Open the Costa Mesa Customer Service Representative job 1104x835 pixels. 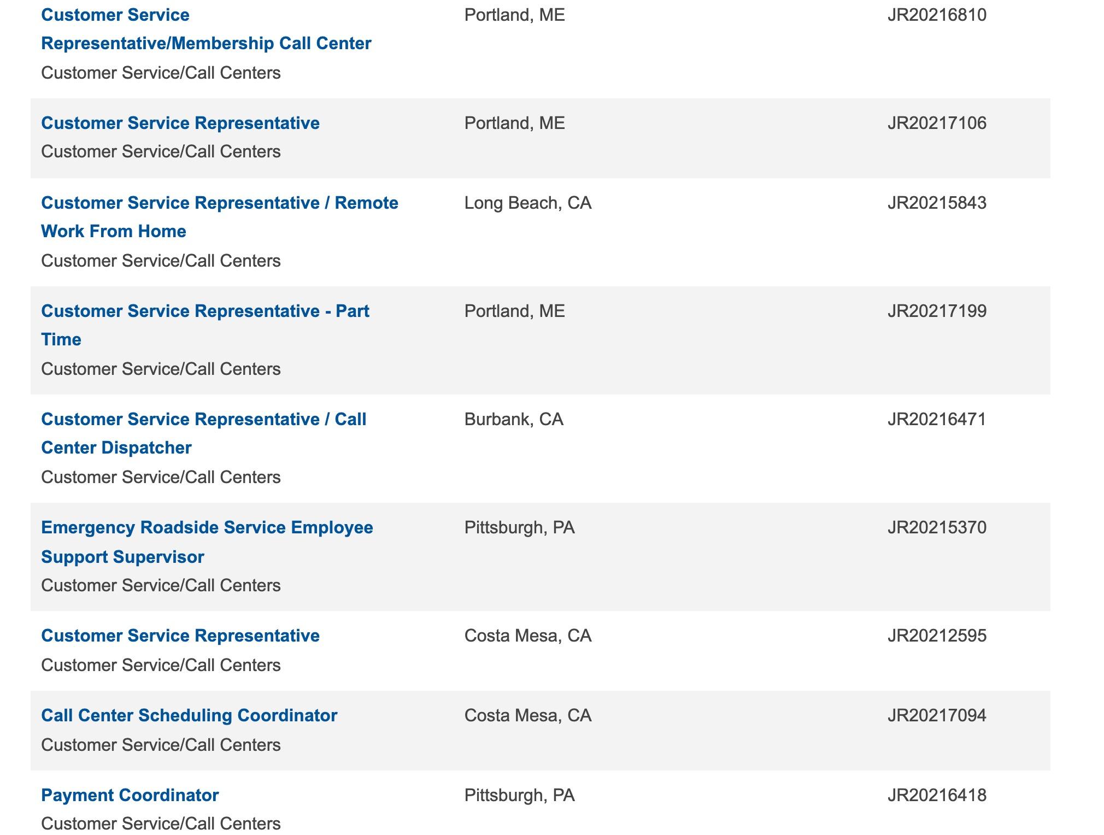click(x=180, y=636)
